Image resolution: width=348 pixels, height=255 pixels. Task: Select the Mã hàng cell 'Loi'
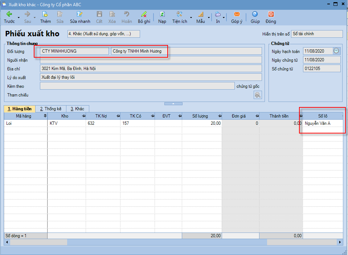(x=26, y=123)
